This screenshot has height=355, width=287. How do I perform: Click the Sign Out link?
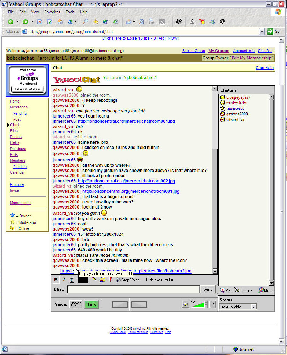point(265,51)
